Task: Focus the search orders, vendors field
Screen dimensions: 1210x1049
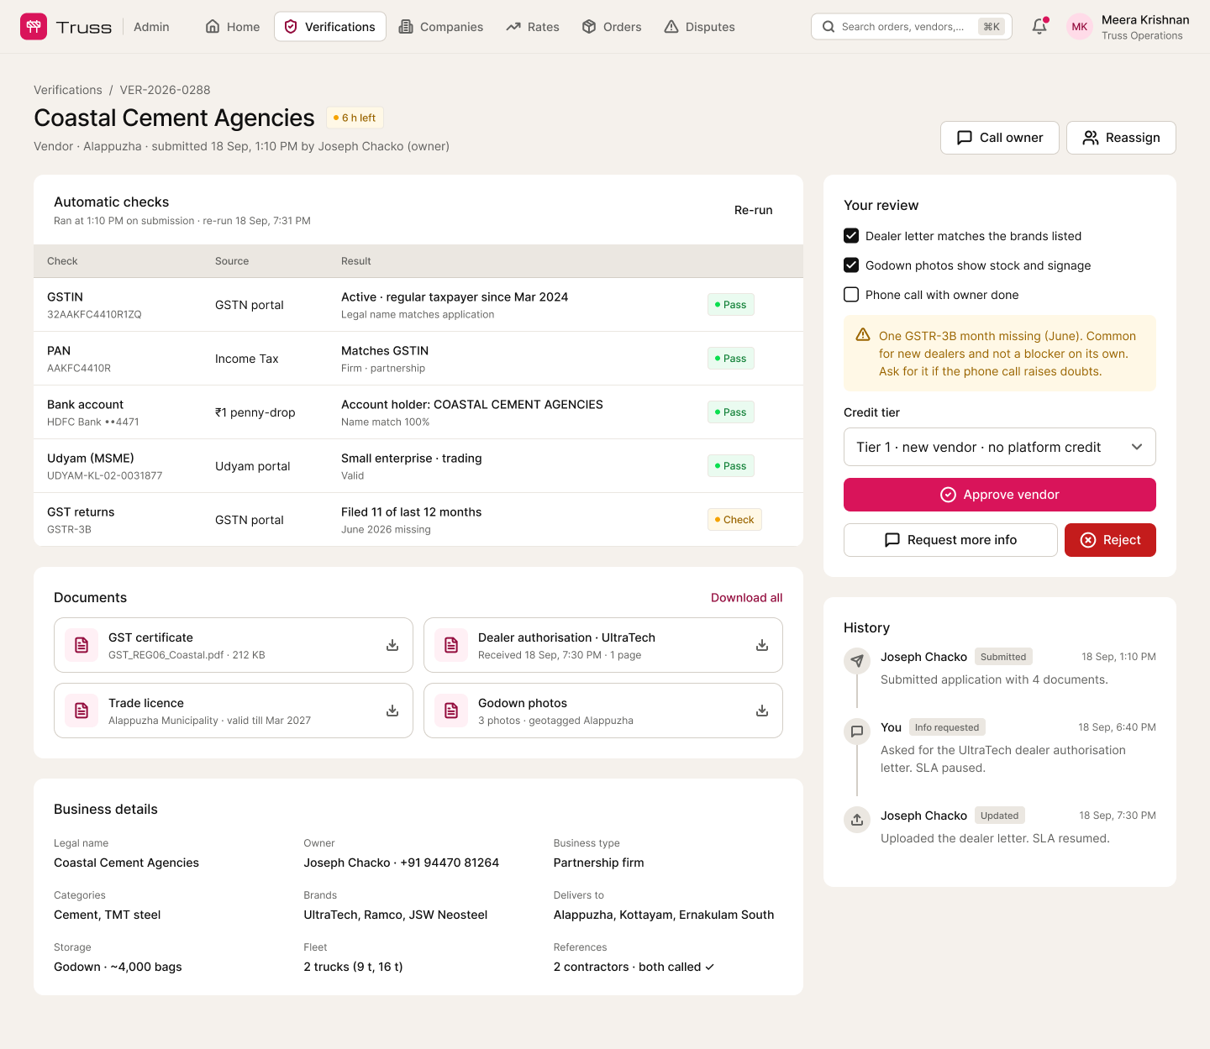Action: point(912,27)
